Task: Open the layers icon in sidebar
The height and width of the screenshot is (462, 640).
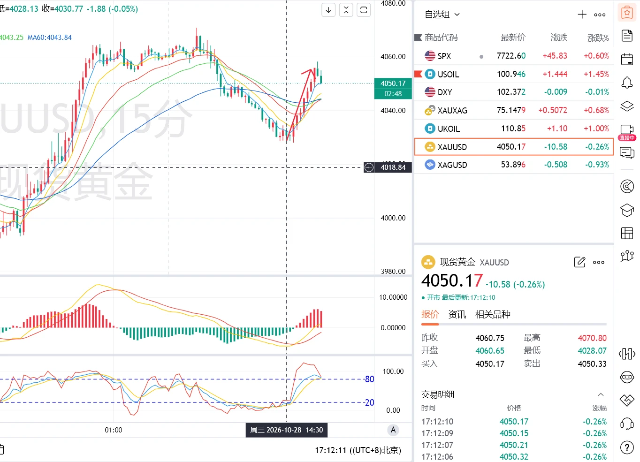Action: click(627, 106)
